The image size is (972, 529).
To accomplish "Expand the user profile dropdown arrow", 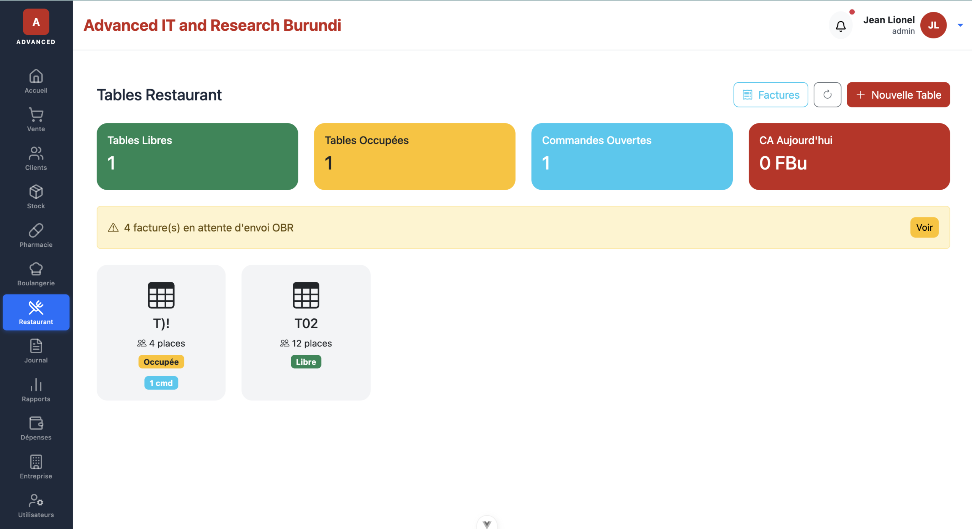I will click(960, 25).
